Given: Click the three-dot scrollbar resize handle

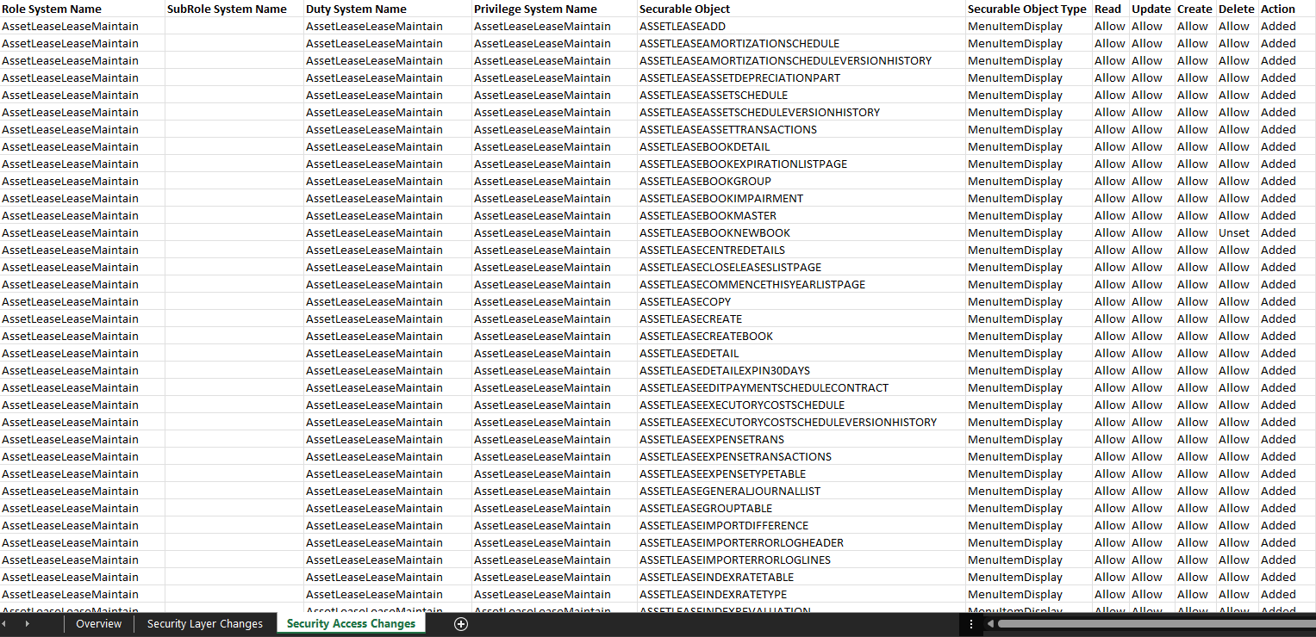Looking at the screenshot, I should (971, 624).
